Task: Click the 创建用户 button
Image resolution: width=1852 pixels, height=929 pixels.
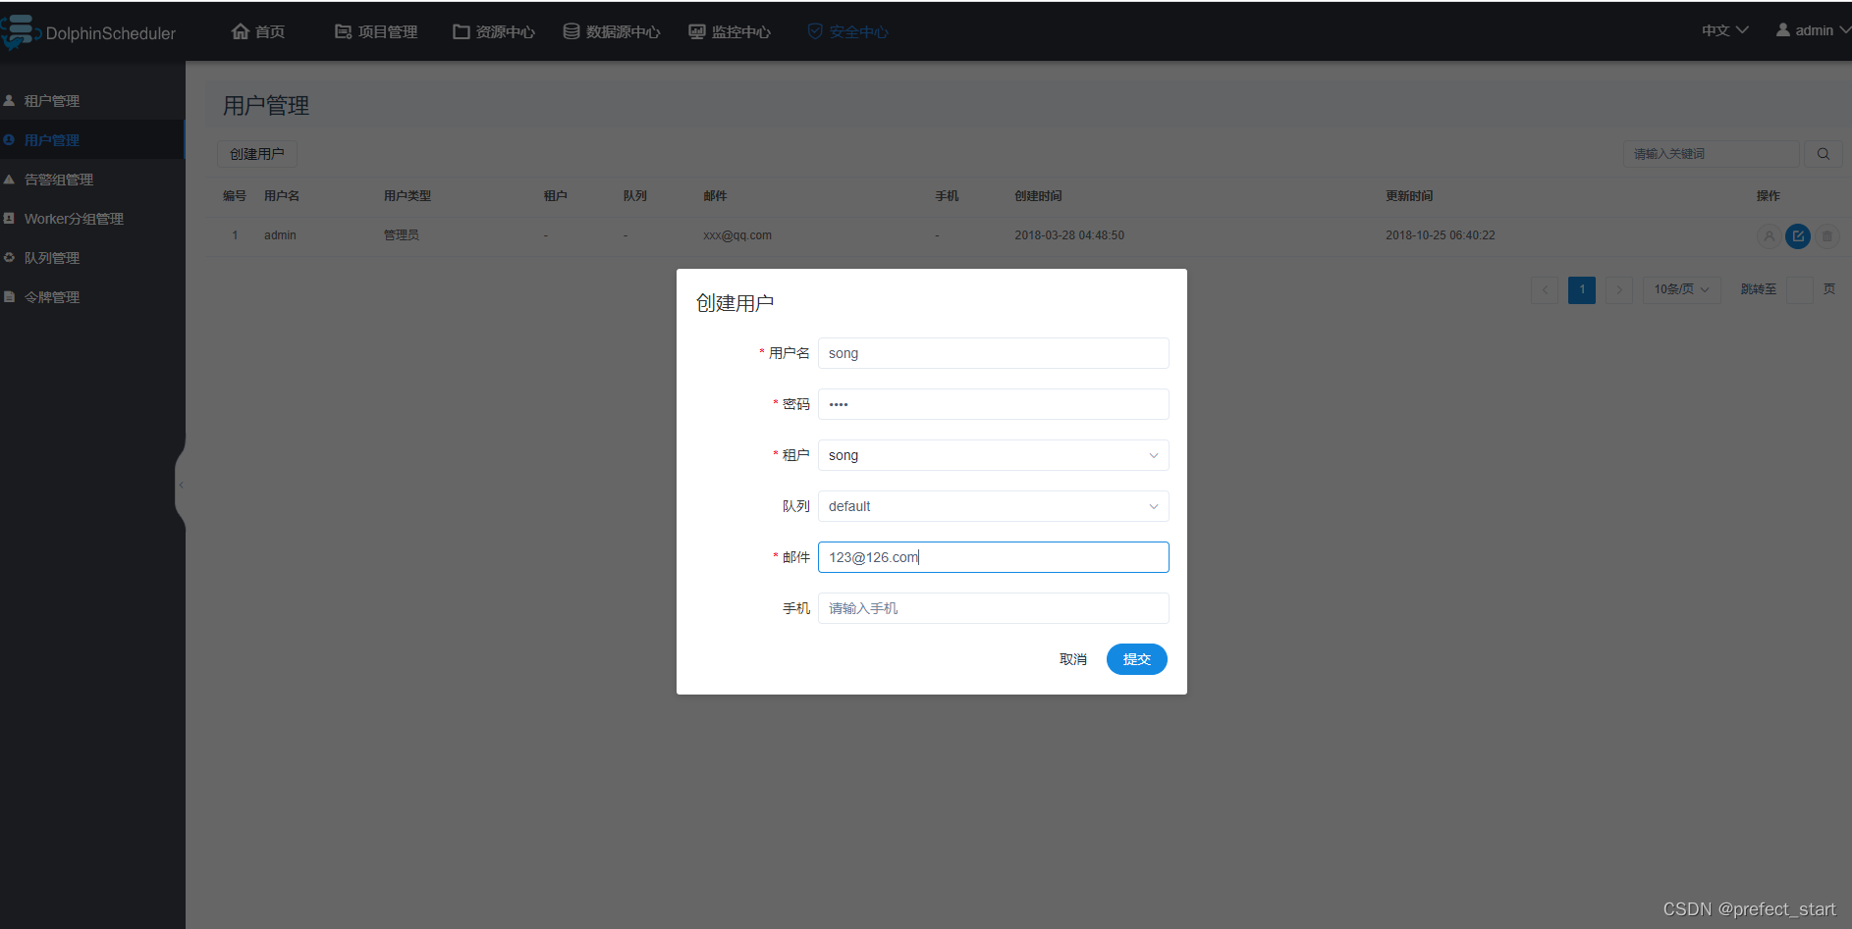Action: pos(257,154)
